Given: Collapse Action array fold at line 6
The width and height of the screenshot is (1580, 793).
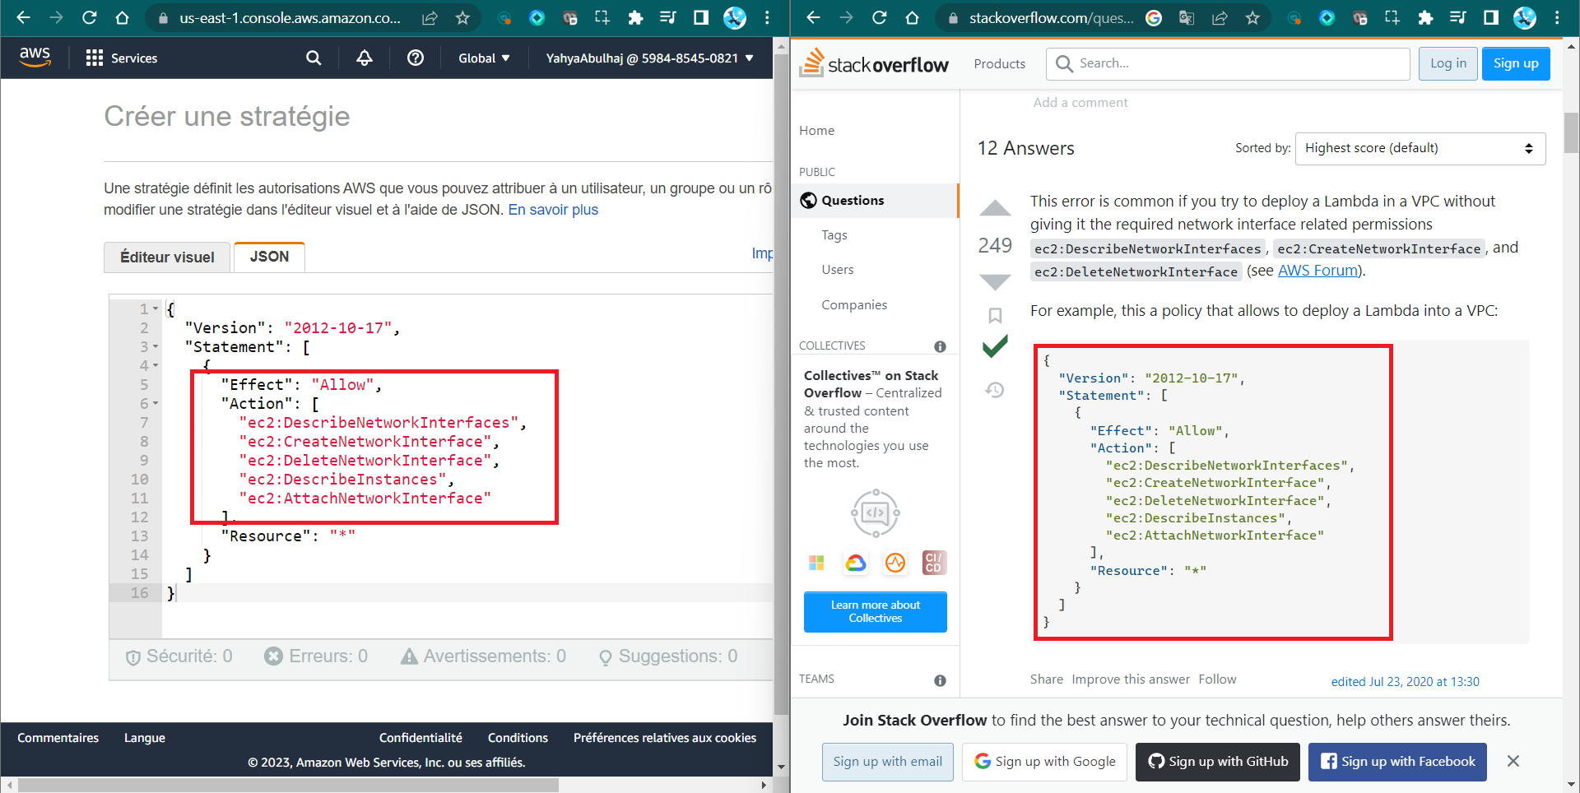Looking at the screenshot, I should pos(156,403).
